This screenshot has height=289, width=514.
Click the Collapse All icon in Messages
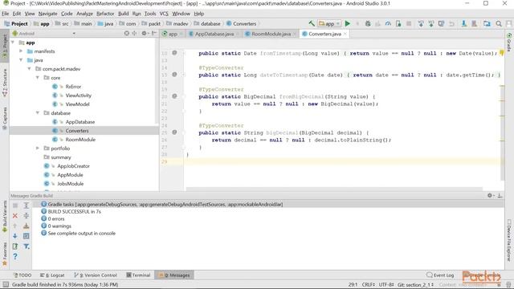point(27,216)
